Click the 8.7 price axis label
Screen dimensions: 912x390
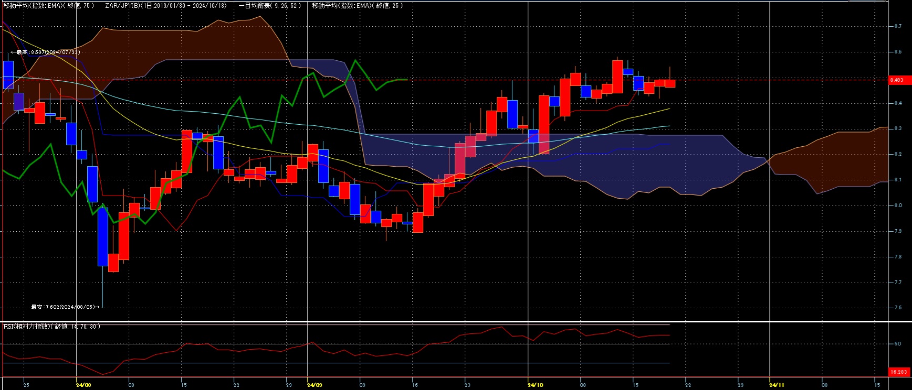coord(898,26)
